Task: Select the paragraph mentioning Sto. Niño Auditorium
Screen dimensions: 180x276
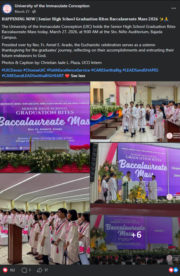Action: tap(89, 32)
